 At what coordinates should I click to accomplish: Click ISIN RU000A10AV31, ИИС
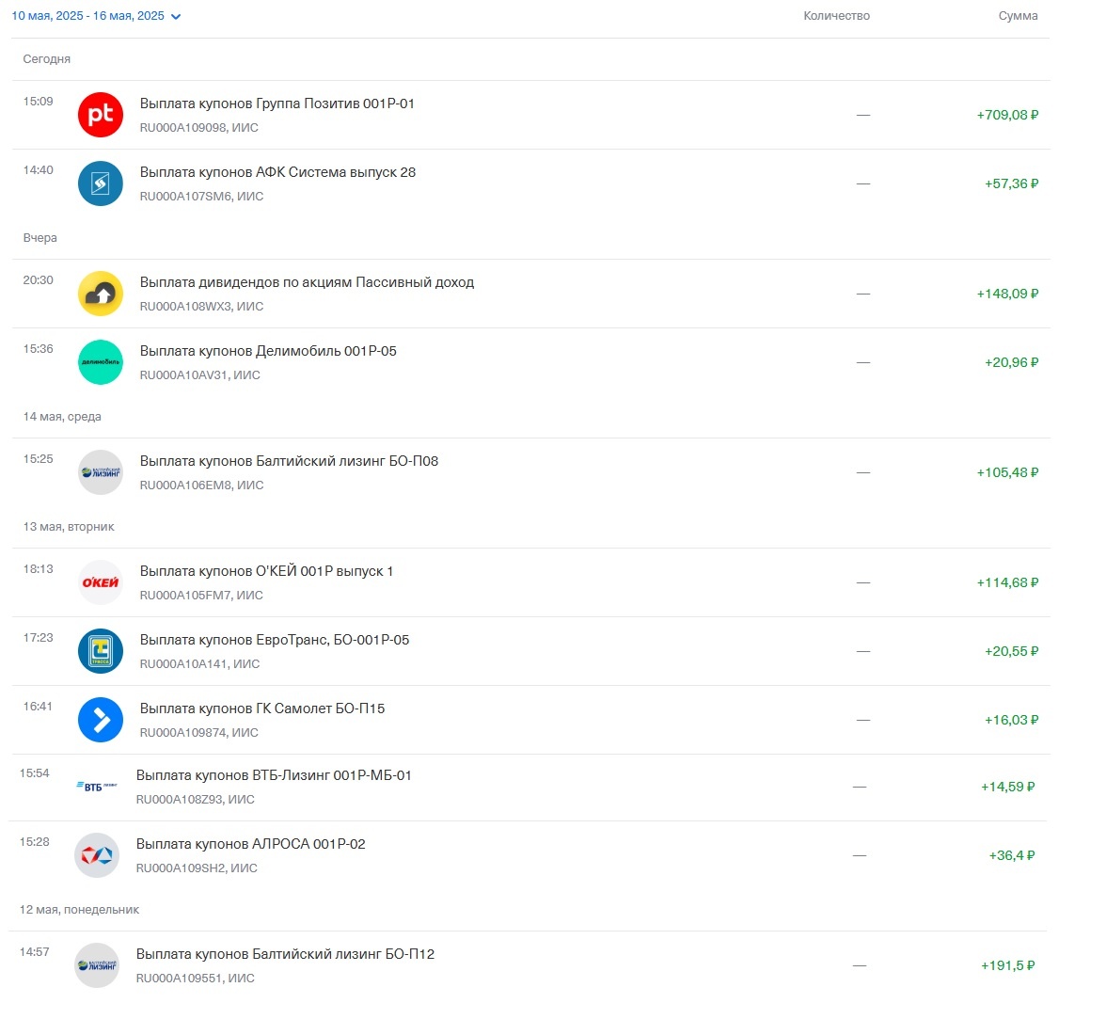199,375
